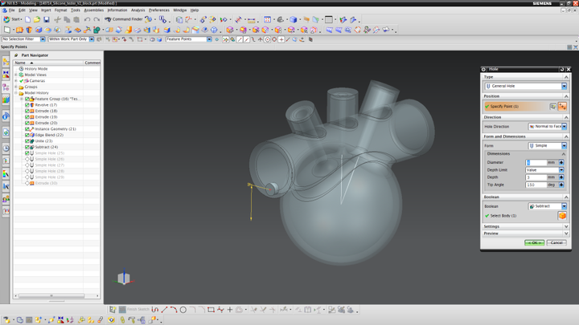
Task: Click the OK button in Hole dialog
Action: (x=534, y=242)
